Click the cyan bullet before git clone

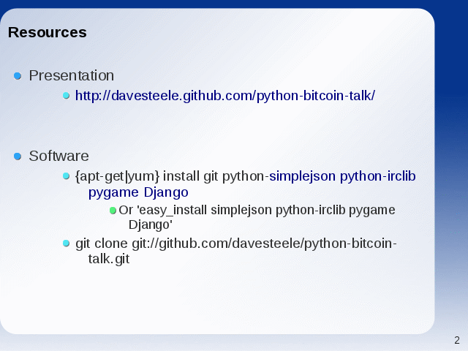click(67, 244)
